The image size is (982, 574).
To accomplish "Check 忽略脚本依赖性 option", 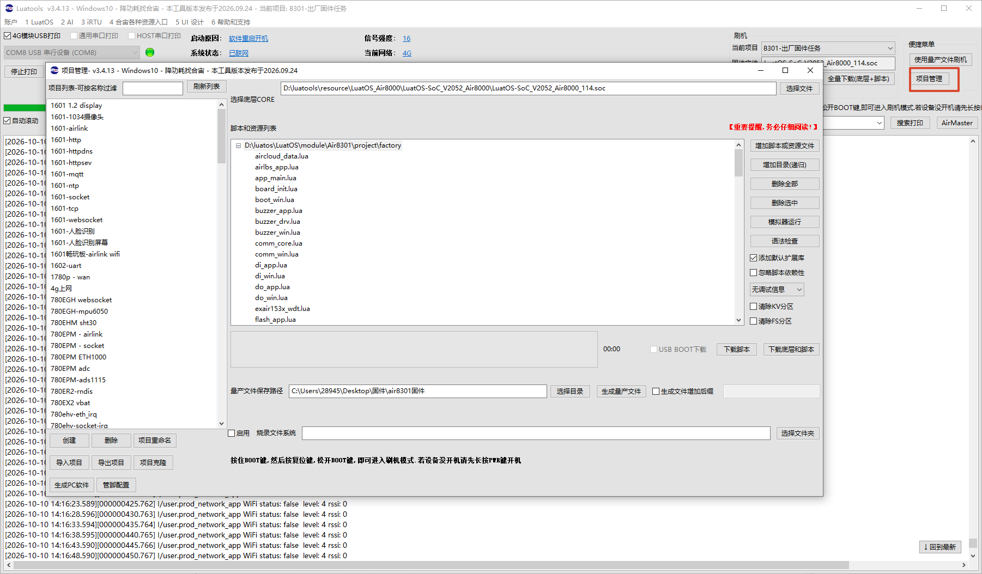I will tap(754, 273).
